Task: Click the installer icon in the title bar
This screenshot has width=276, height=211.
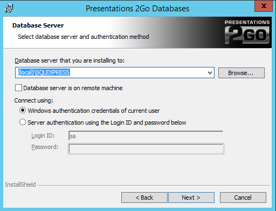Action: (x=9, y=8)
